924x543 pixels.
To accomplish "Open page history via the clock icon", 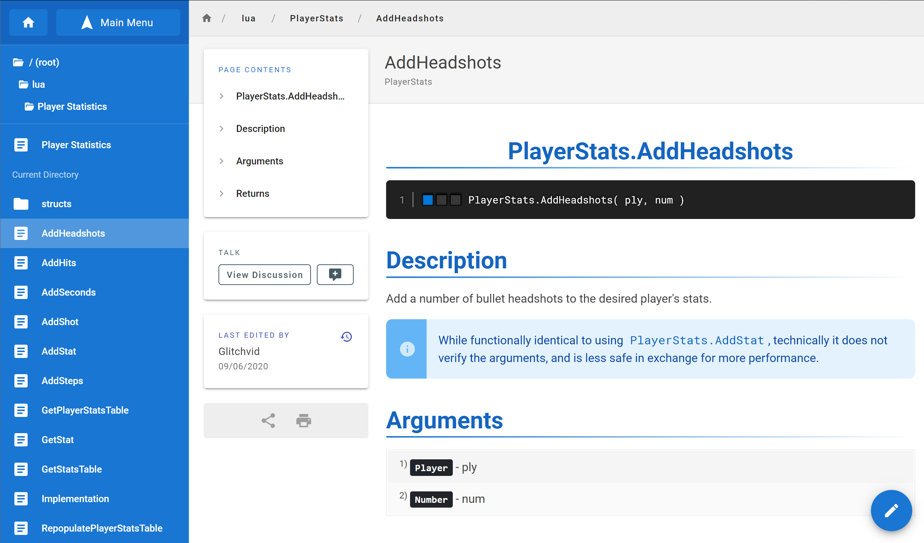I will (x=346, y=337).
